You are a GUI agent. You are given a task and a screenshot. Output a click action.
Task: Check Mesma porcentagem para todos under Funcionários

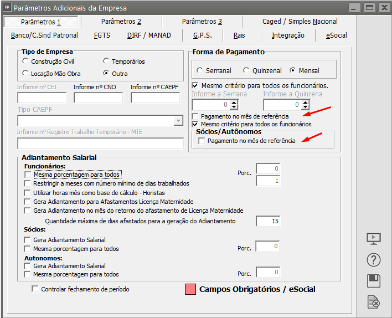pos(28,175)
